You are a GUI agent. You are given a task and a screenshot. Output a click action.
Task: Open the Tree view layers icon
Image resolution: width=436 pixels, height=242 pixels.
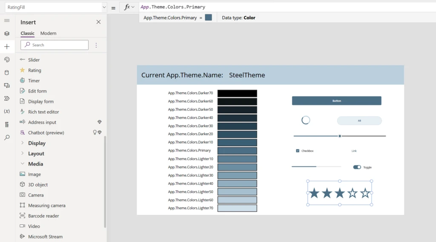click(7, 34)
